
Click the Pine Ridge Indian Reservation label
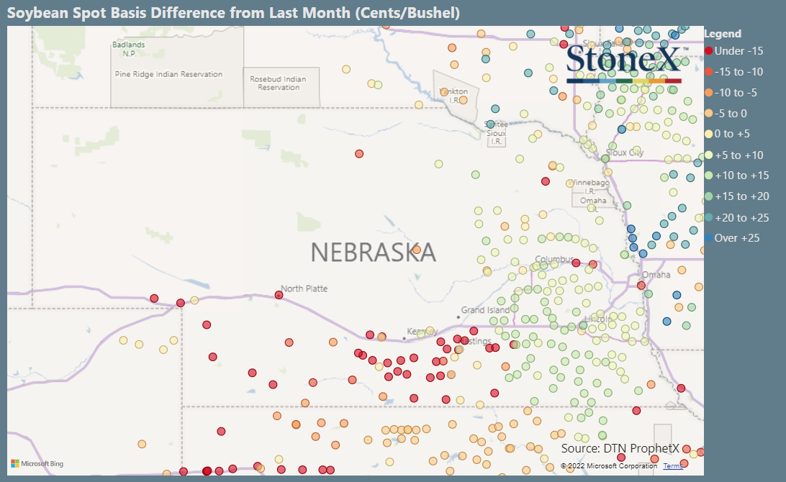pyautogui.click(x=168, y=74)
